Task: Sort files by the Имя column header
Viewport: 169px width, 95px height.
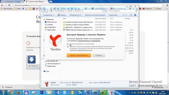Action: click(x=64, y=18)
